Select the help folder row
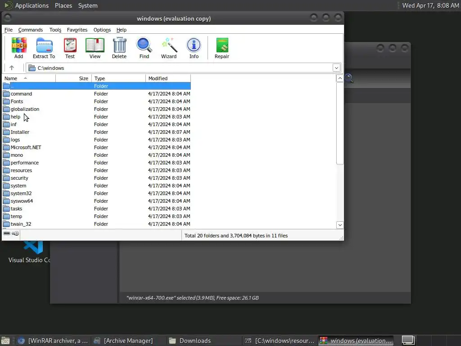The height and width of the screenshot is (346, 461). 97,117
